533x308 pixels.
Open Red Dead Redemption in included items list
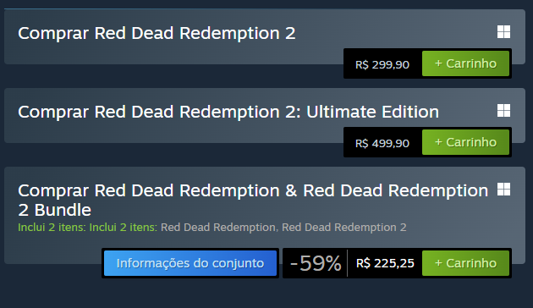coord(218,227)
